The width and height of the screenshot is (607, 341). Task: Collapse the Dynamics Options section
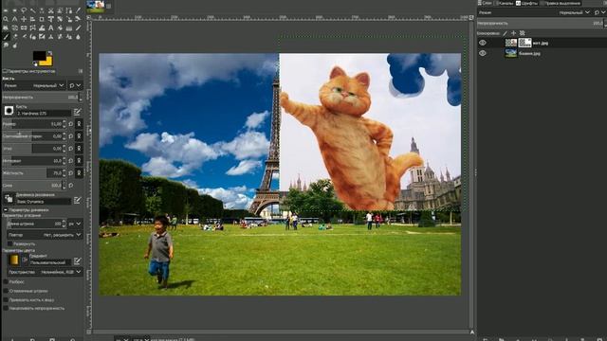tap(6, 210)
